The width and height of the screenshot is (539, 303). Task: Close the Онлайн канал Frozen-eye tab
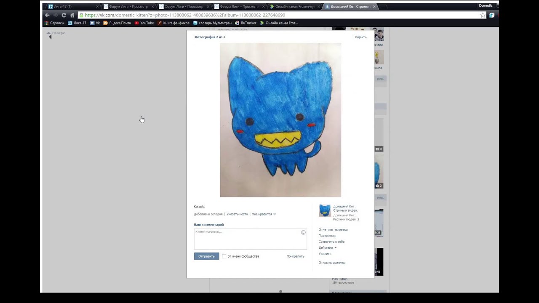(x=319, y=7)
